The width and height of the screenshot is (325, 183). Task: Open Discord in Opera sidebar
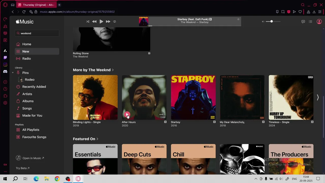(5, 72)
